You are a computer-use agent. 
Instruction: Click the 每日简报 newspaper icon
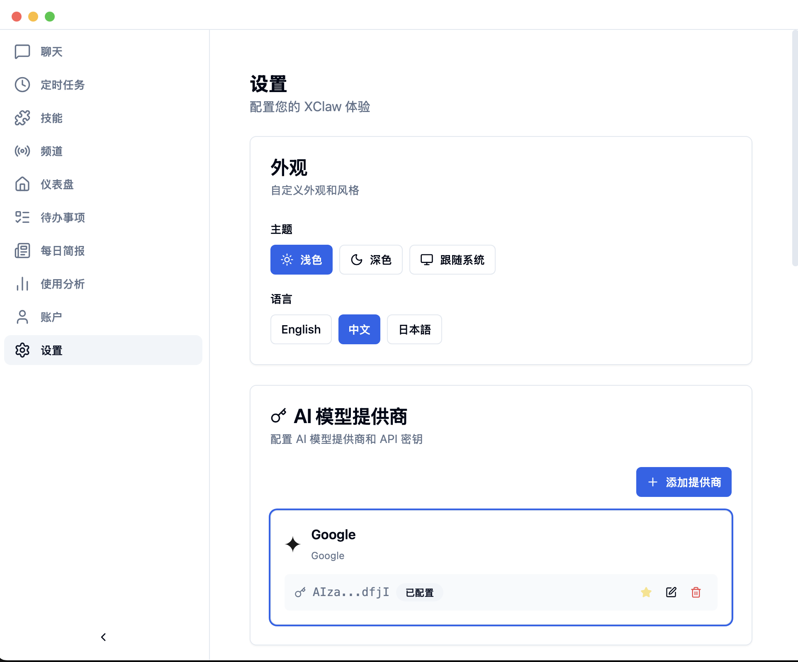pos(22,251)
